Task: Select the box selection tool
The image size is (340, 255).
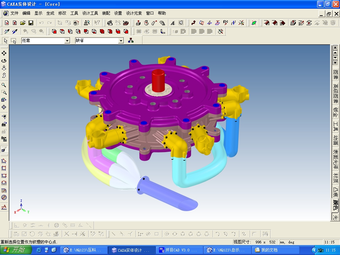Action: click(13, 41)
